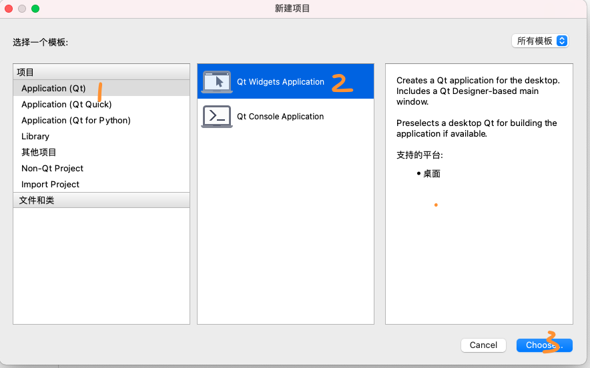This screenshot has width=590, height=368.
Task: Click the green zoom window button
Action: tap(35, 9)
